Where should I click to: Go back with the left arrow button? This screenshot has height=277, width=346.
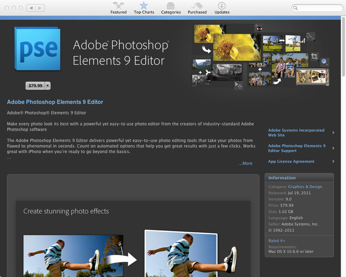(31, 8)
